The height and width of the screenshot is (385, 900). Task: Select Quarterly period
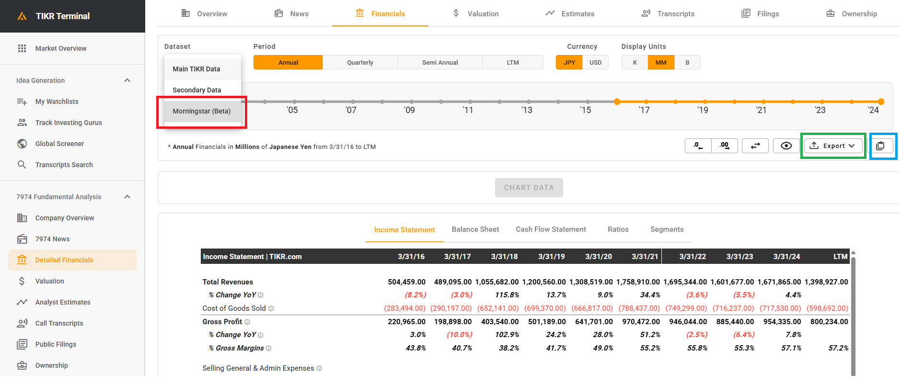click(x=360, y=63)
